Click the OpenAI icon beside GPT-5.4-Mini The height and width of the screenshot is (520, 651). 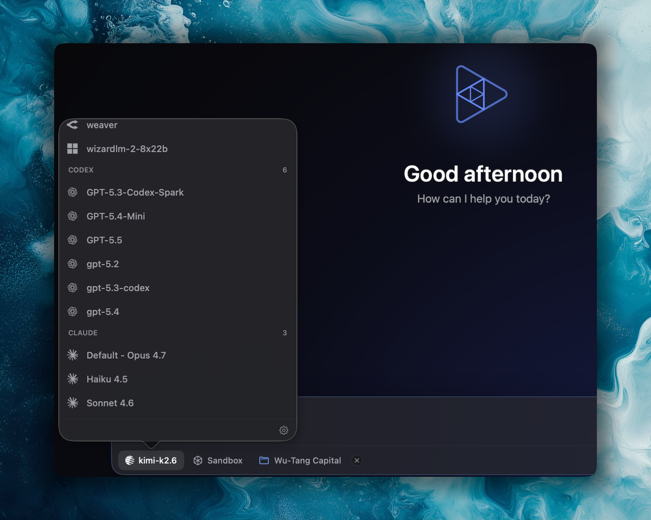73,216
